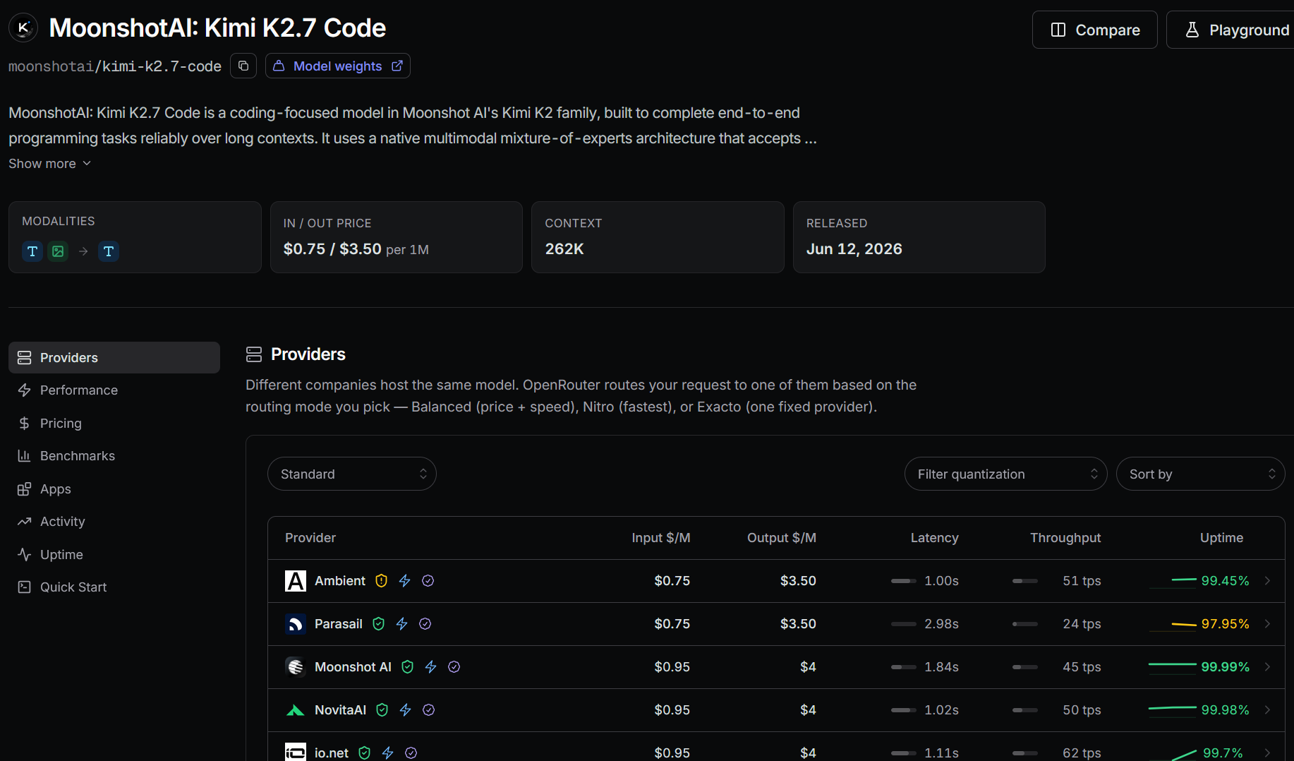Viewport: 1294px width, 761px height.
Task: Click the verified check icon for Parasail
Action: point(425,624)
